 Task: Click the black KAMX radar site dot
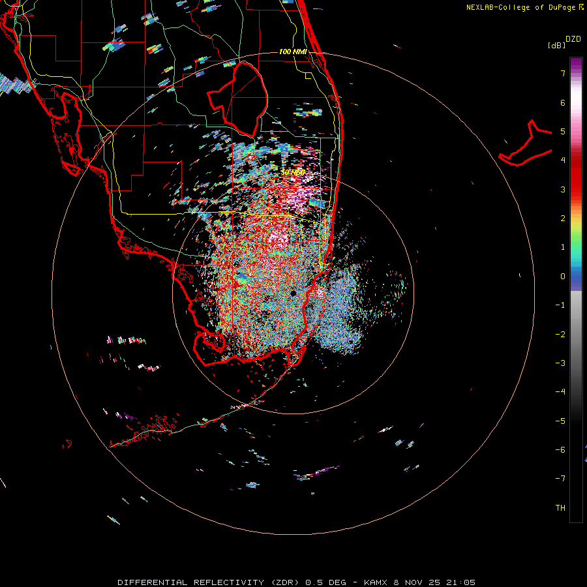[293, 293]
